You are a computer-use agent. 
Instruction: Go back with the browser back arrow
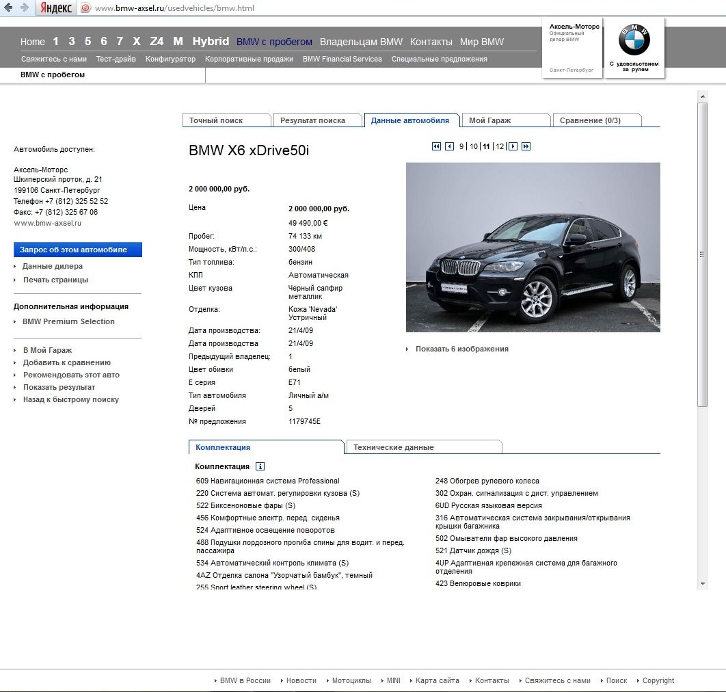[8, 8]
